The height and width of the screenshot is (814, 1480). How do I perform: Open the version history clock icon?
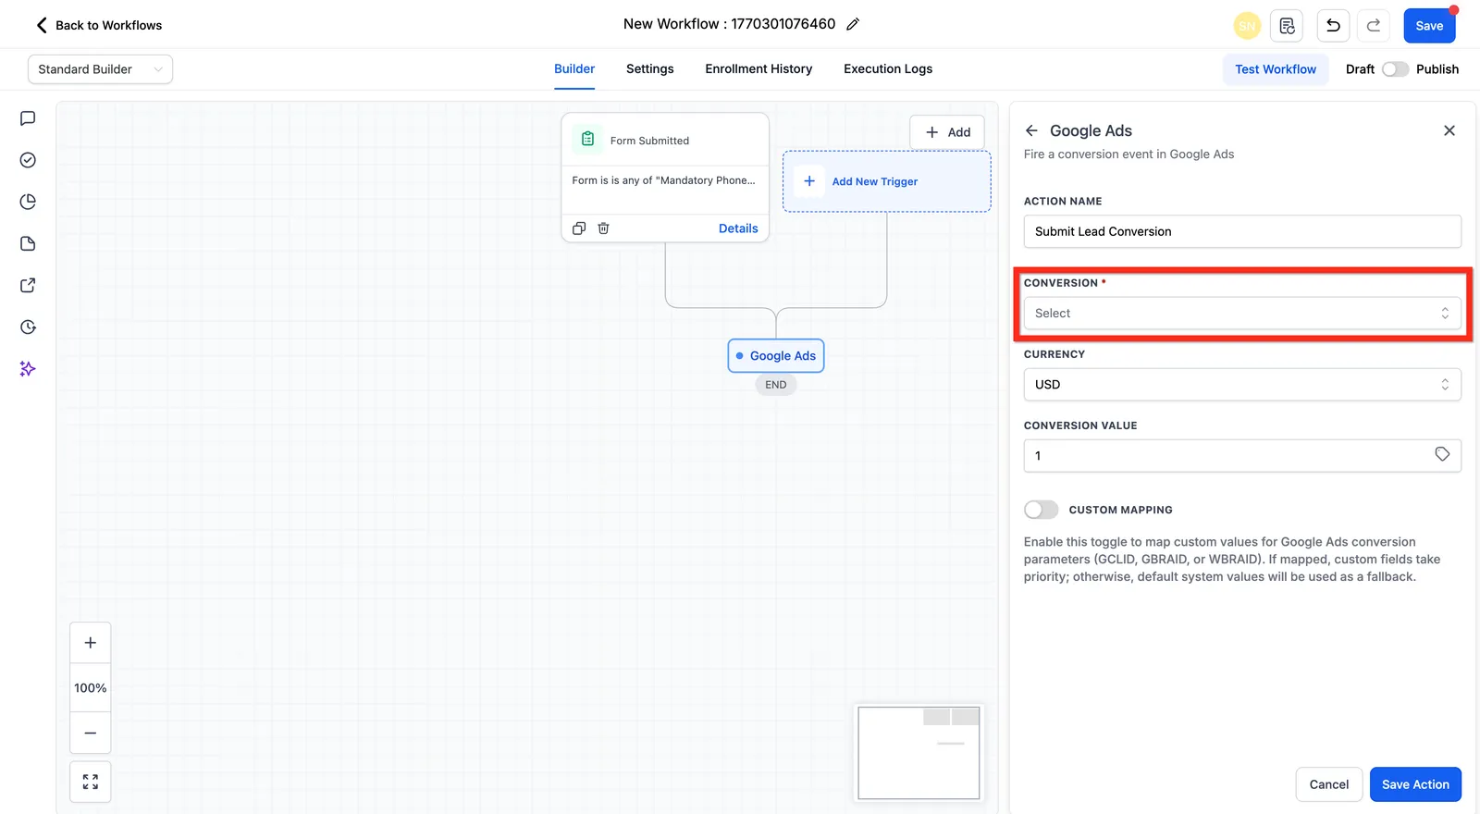coord(28,327)
